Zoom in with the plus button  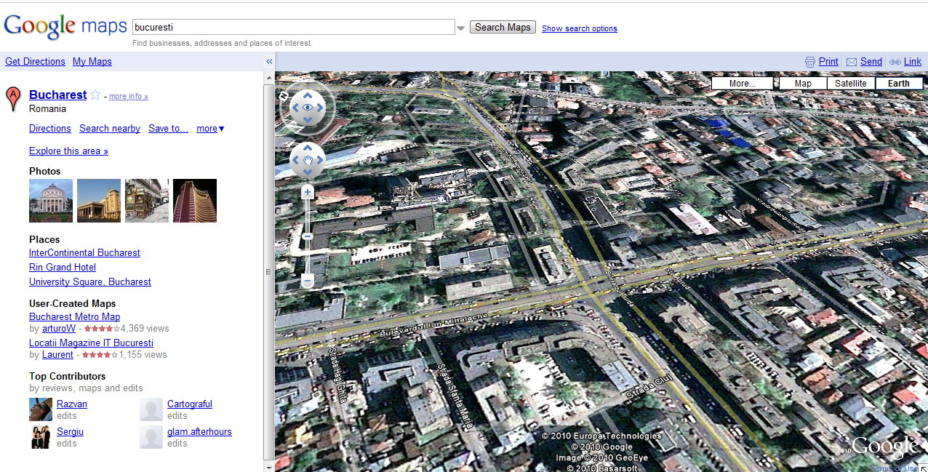point(308,193)
